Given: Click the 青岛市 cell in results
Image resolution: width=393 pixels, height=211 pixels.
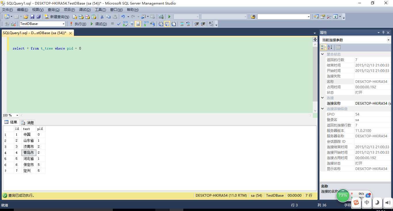Looking at the screenshot, I should click(x=29, y=153).
